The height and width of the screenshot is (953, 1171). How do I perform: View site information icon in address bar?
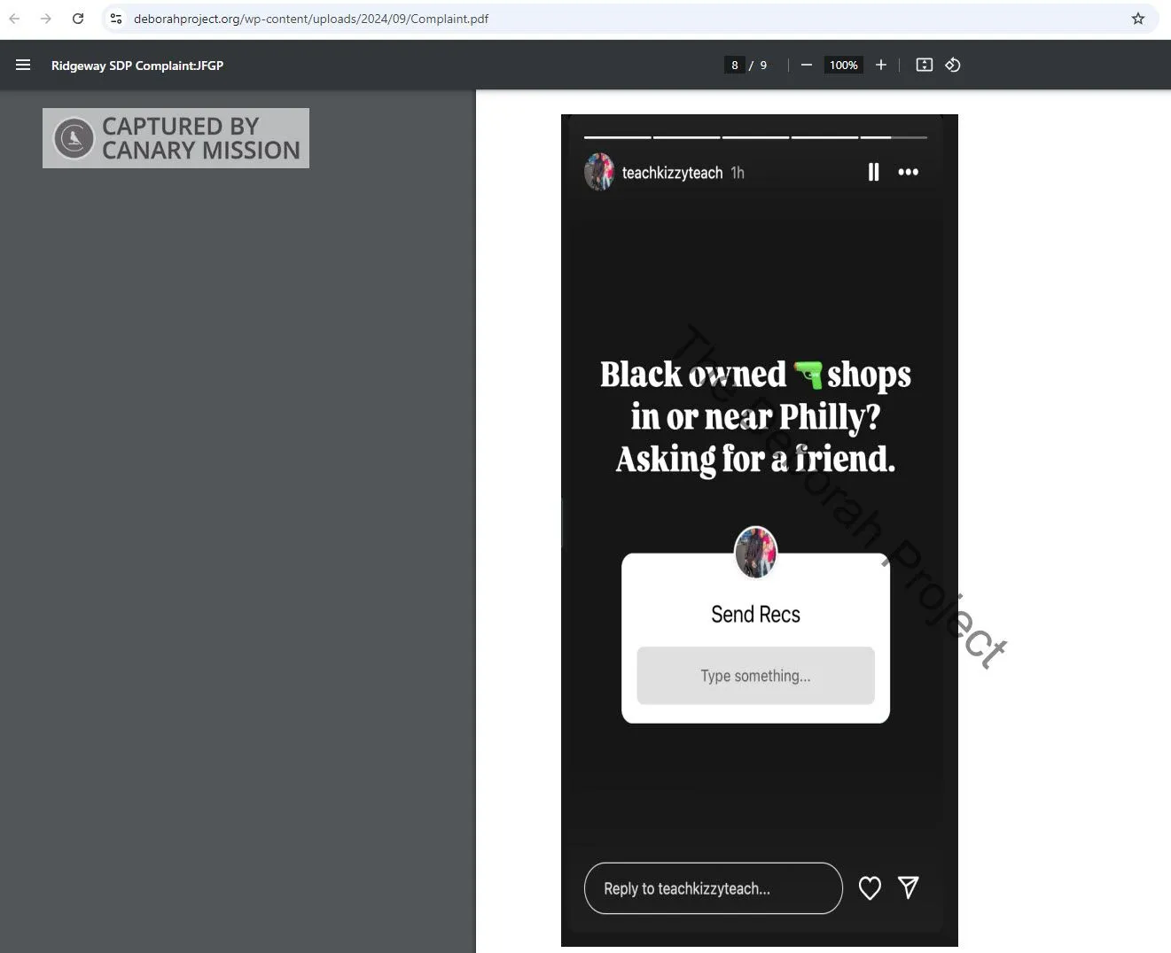(x=116, y=19)
